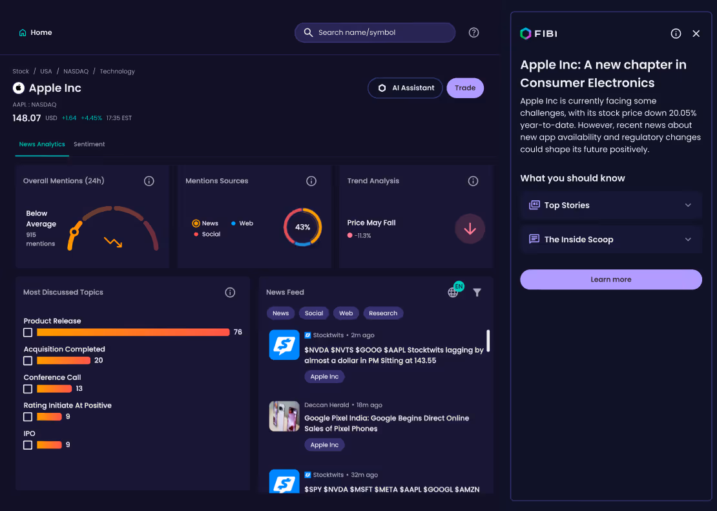Open the help question mark icon
Screen dimensions: 717x511
coord(473,32)
